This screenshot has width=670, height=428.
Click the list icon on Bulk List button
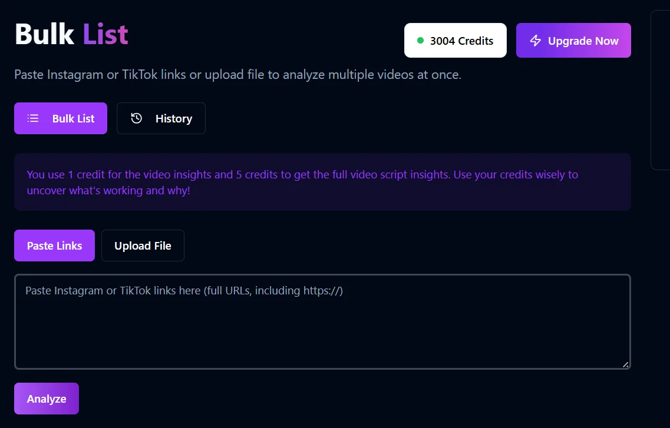click(x=33, y=118)
